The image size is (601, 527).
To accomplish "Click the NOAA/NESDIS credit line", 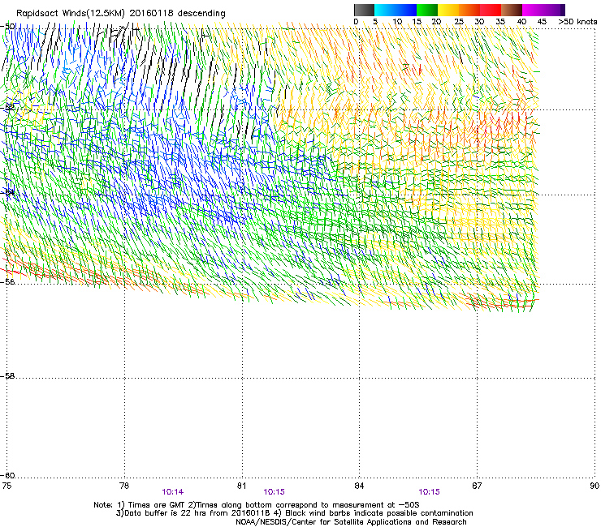I will [351, 521].
